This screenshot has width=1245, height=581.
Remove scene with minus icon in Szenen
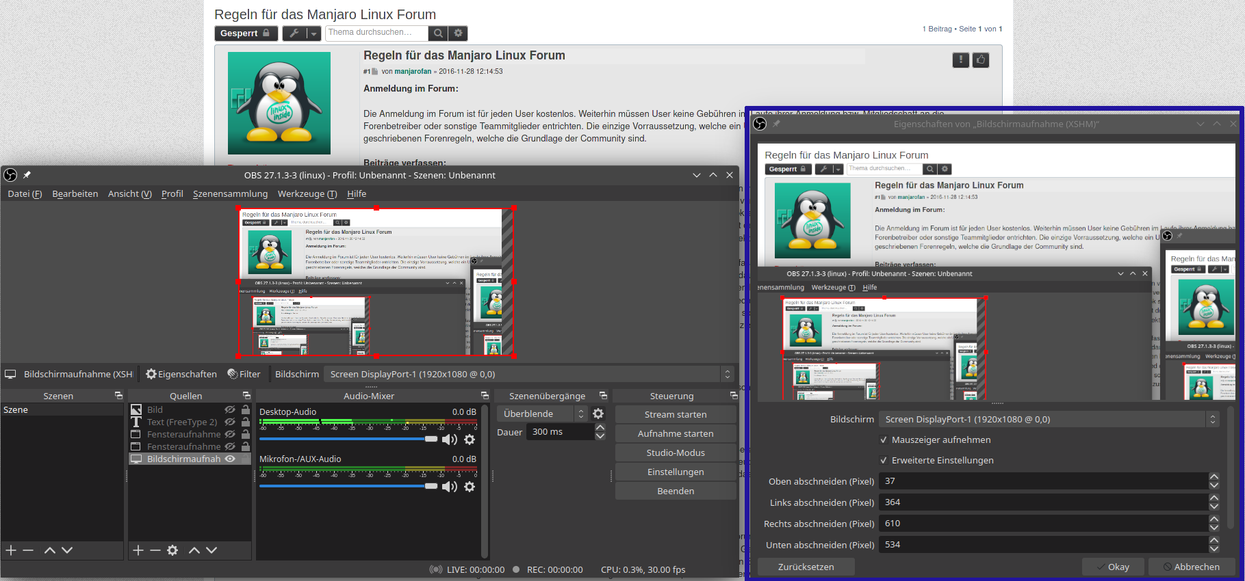pos(28,550)
